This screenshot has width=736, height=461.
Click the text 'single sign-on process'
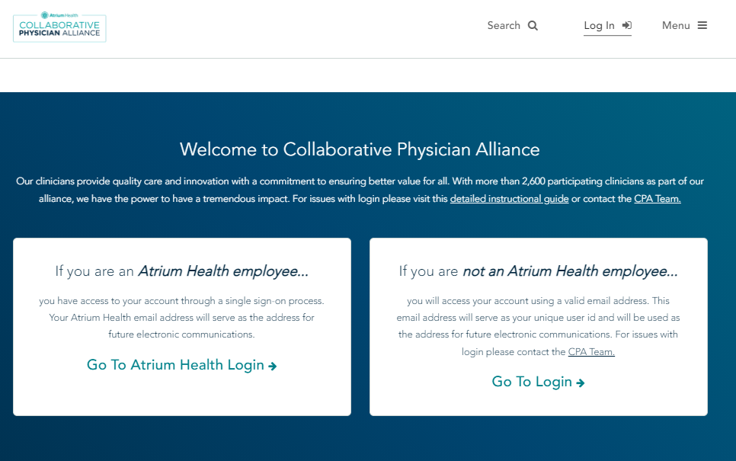point(274,301)
